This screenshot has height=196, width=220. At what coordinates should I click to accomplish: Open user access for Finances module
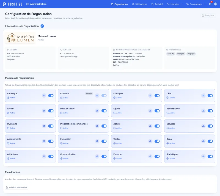pos(150,157)
